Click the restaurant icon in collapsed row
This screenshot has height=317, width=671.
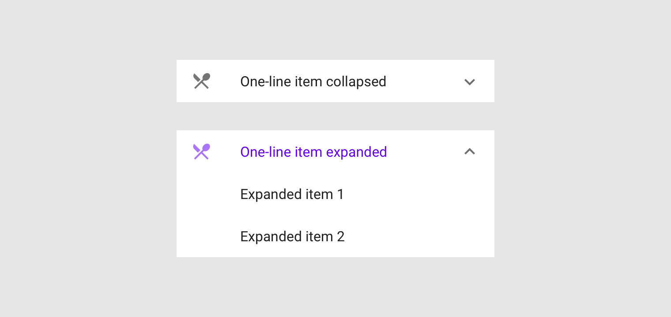[x=202, y=81]
